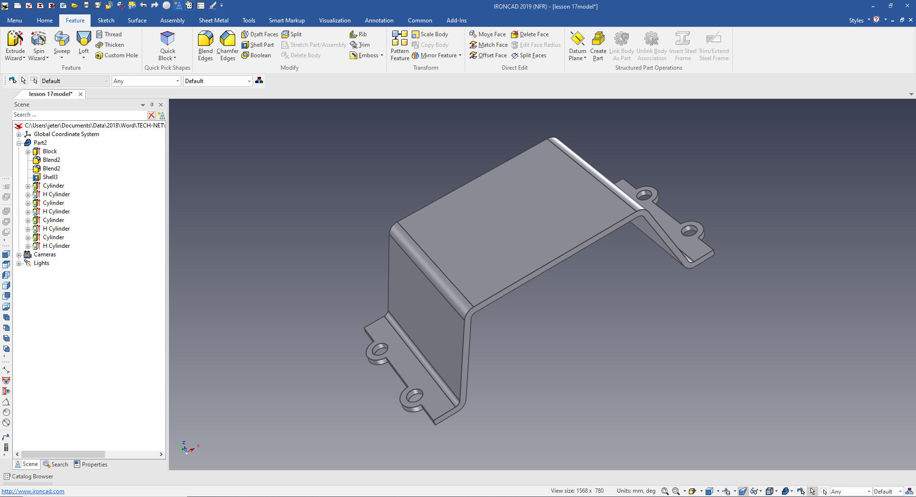Viewport: 916px width, 497px height.
Task: Click the Zoom magnifier in status bar
Action: point(665,491)
